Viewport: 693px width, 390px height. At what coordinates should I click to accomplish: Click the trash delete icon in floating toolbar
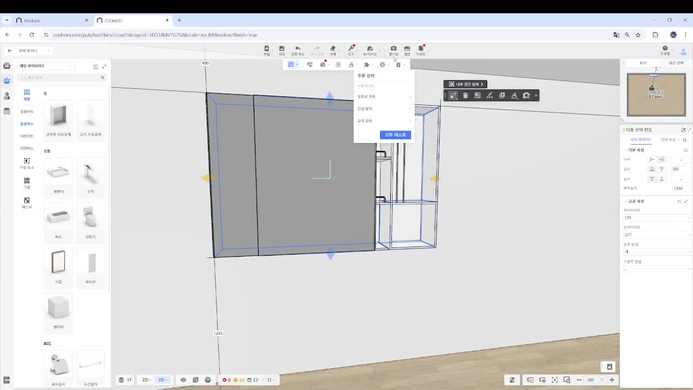465,95
